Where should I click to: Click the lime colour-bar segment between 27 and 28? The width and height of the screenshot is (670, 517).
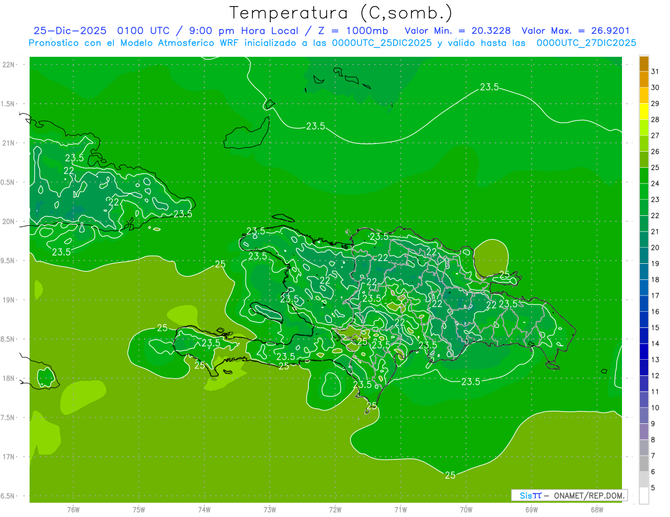pyautogui.click(x=644, y=128)
